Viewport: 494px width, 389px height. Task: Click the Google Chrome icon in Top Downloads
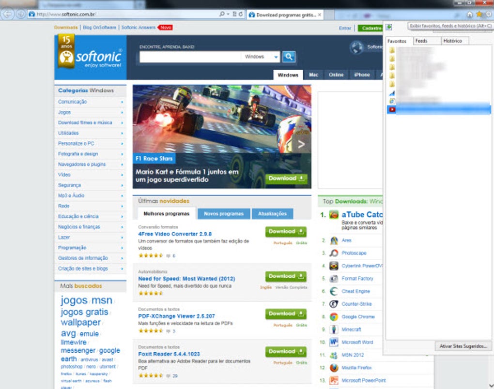334,317
